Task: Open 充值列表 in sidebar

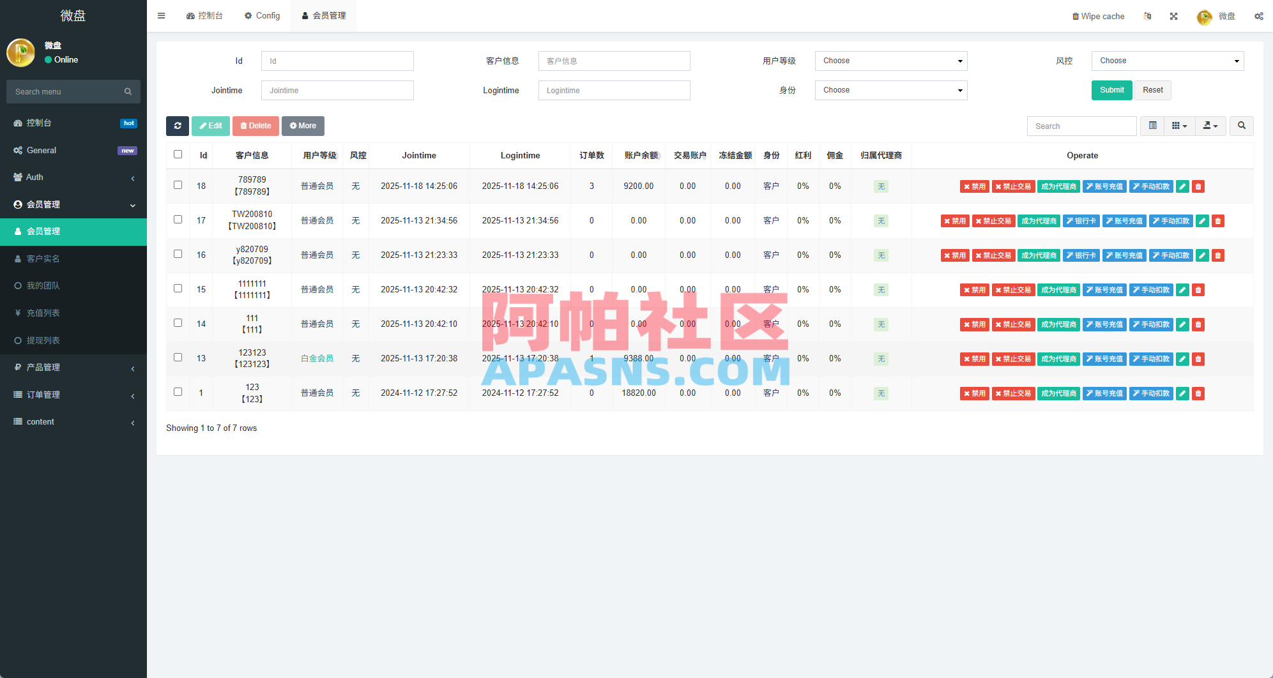Action: tap(73, 313)
